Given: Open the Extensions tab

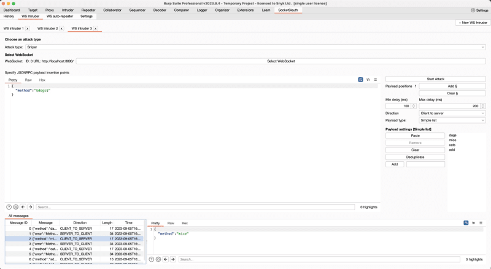Looking at the screenshot, I should pyautogui.click(x=245, y=10).
